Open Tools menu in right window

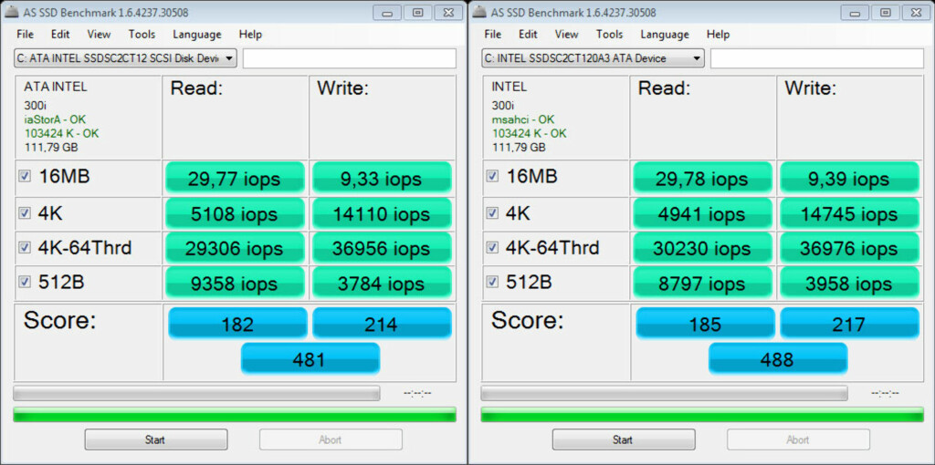click(609, 35)
